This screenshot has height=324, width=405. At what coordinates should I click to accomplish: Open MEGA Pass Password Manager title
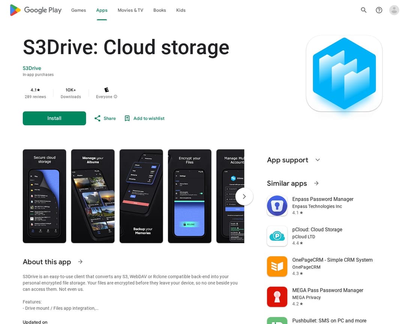[327, 290]
